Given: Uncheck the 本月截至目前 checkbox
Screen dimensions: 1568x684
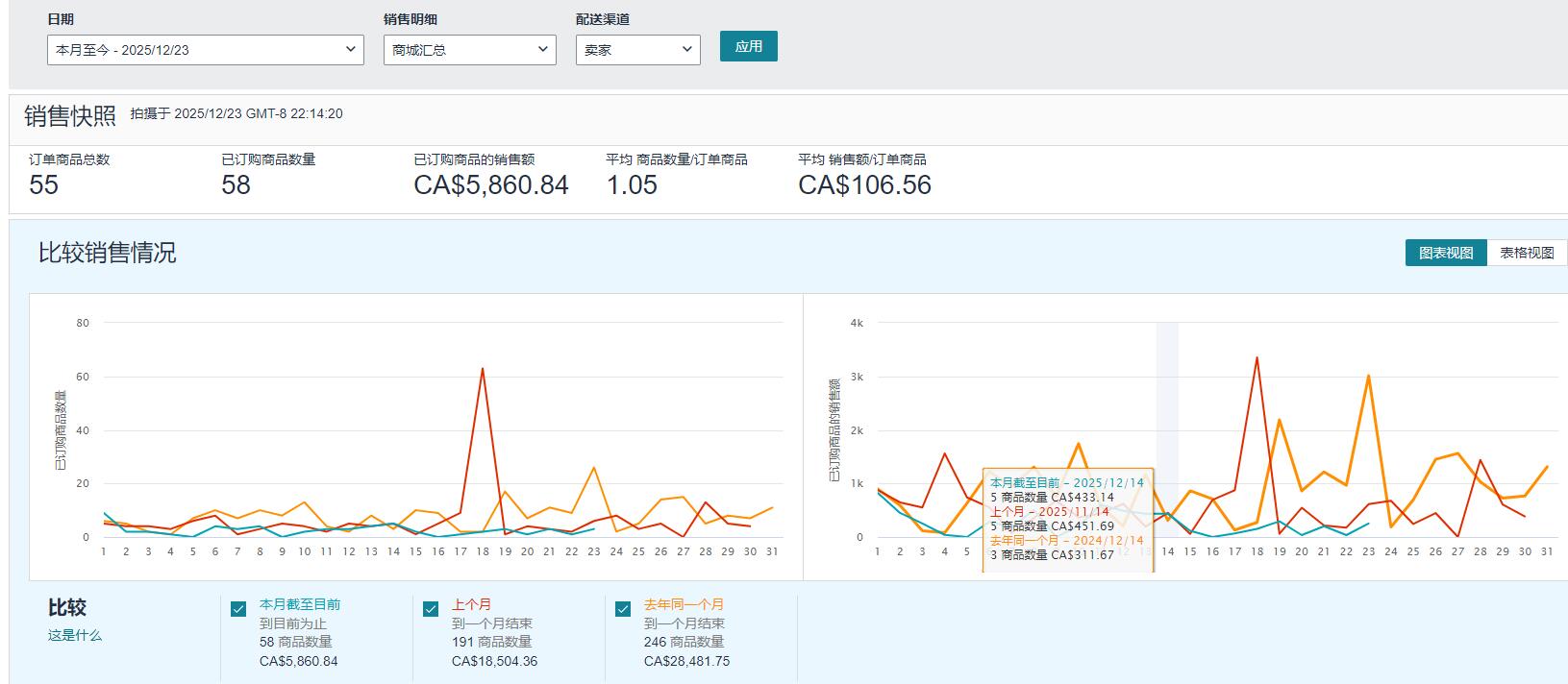Looking at the screenshot, I should 238,609.
